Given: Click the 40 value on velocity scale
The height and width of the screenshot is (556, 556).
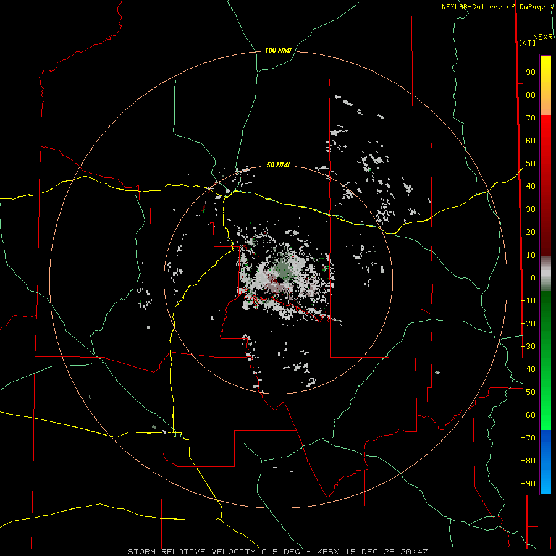Looking at the screenshot, I should point(531,186).
